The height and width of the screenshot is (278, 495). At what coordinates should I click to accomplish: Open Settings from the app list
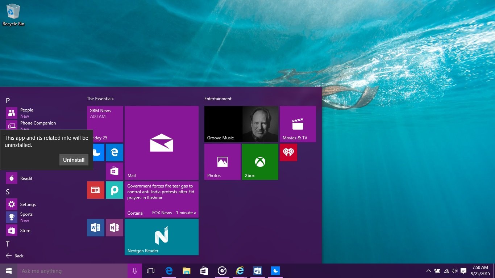43,204
